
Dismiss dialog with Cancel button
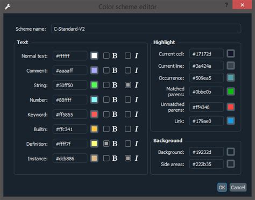[238, 188]
